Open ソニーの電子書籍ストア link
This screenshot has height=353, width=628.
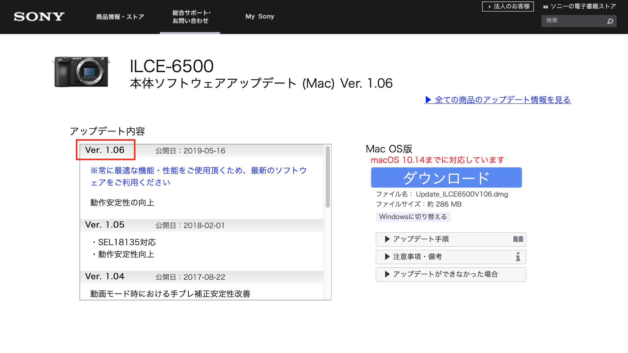click(x=583, y=6)
